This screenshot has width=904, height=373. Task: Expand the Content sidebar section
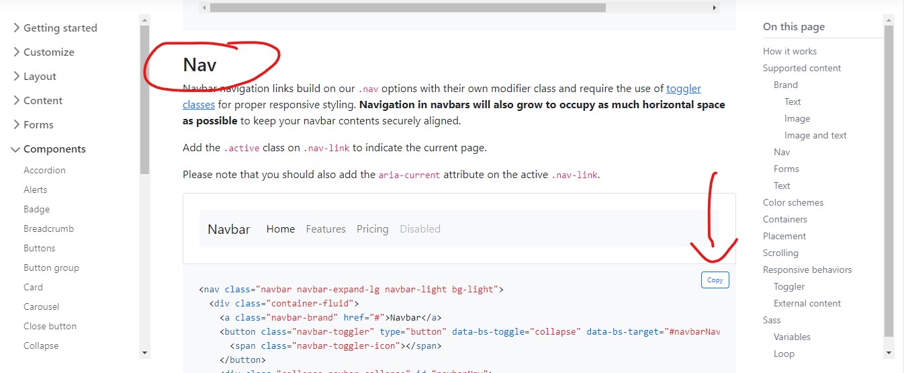(x=38, y=100)
